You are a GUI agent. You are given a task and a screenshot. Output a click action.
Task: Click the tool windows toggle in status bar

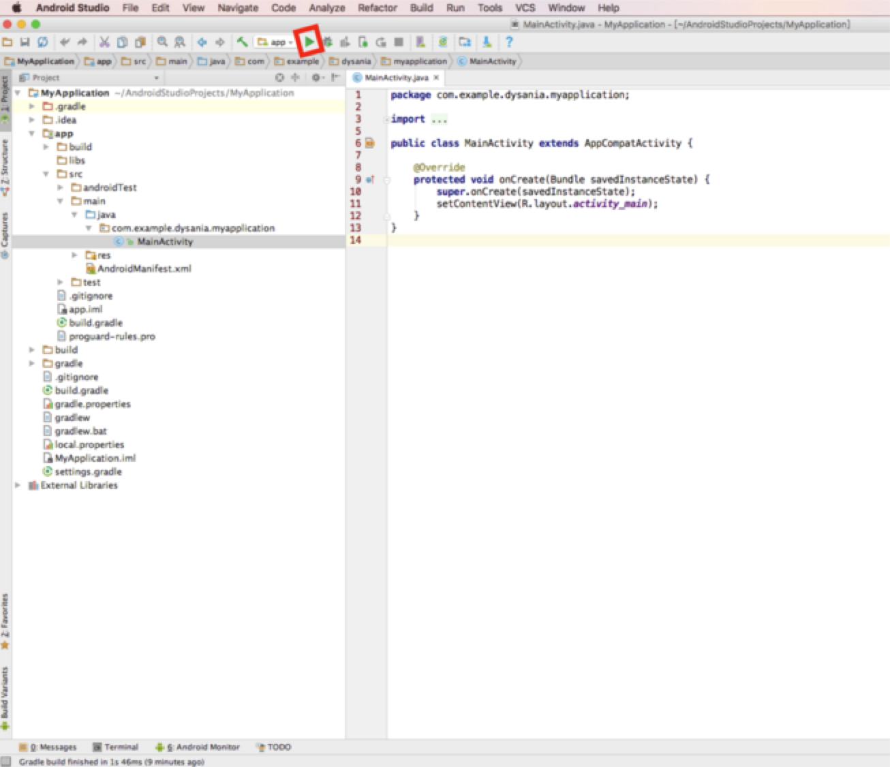click(x=5, y=762)
